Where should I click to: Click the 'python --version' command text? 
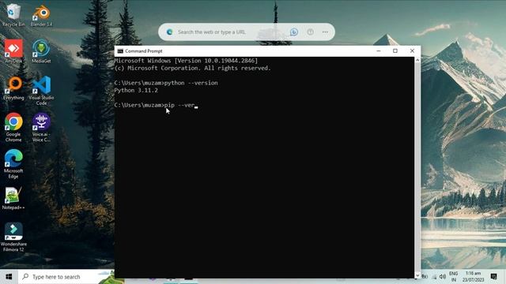click(x=191, y=83)
